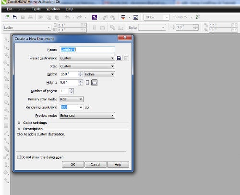Select the Rectangle tool in toolbox

(x=6, y=86)
